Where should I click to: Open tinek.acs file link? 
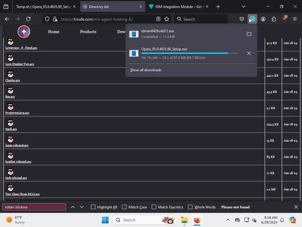point(11,129)
